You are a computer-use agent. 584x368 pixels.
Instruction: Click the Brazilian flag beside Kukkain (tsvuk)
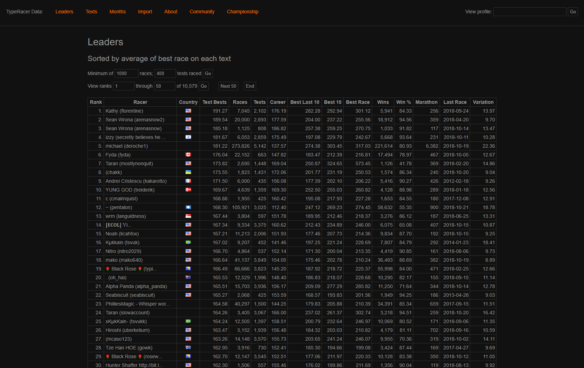pos(188,242)
